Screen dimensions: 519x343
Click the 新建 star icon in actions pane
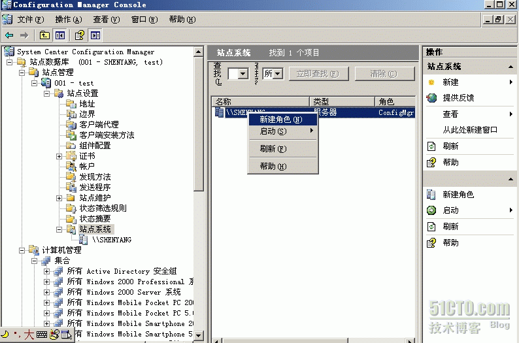tap(431, 82)
